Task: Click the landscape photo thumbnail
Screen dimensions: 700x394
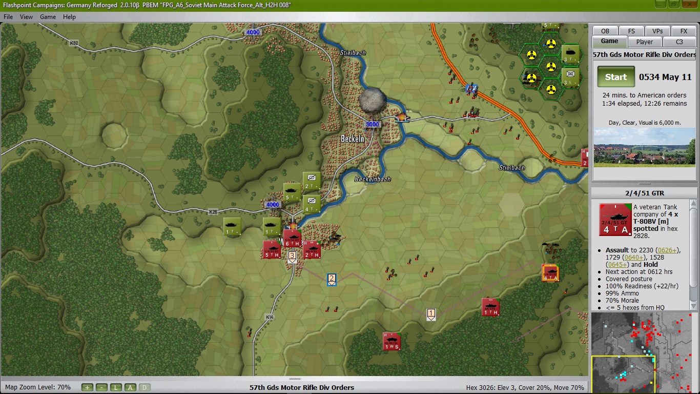Action: pyautogui.click(x=644, y=147)
